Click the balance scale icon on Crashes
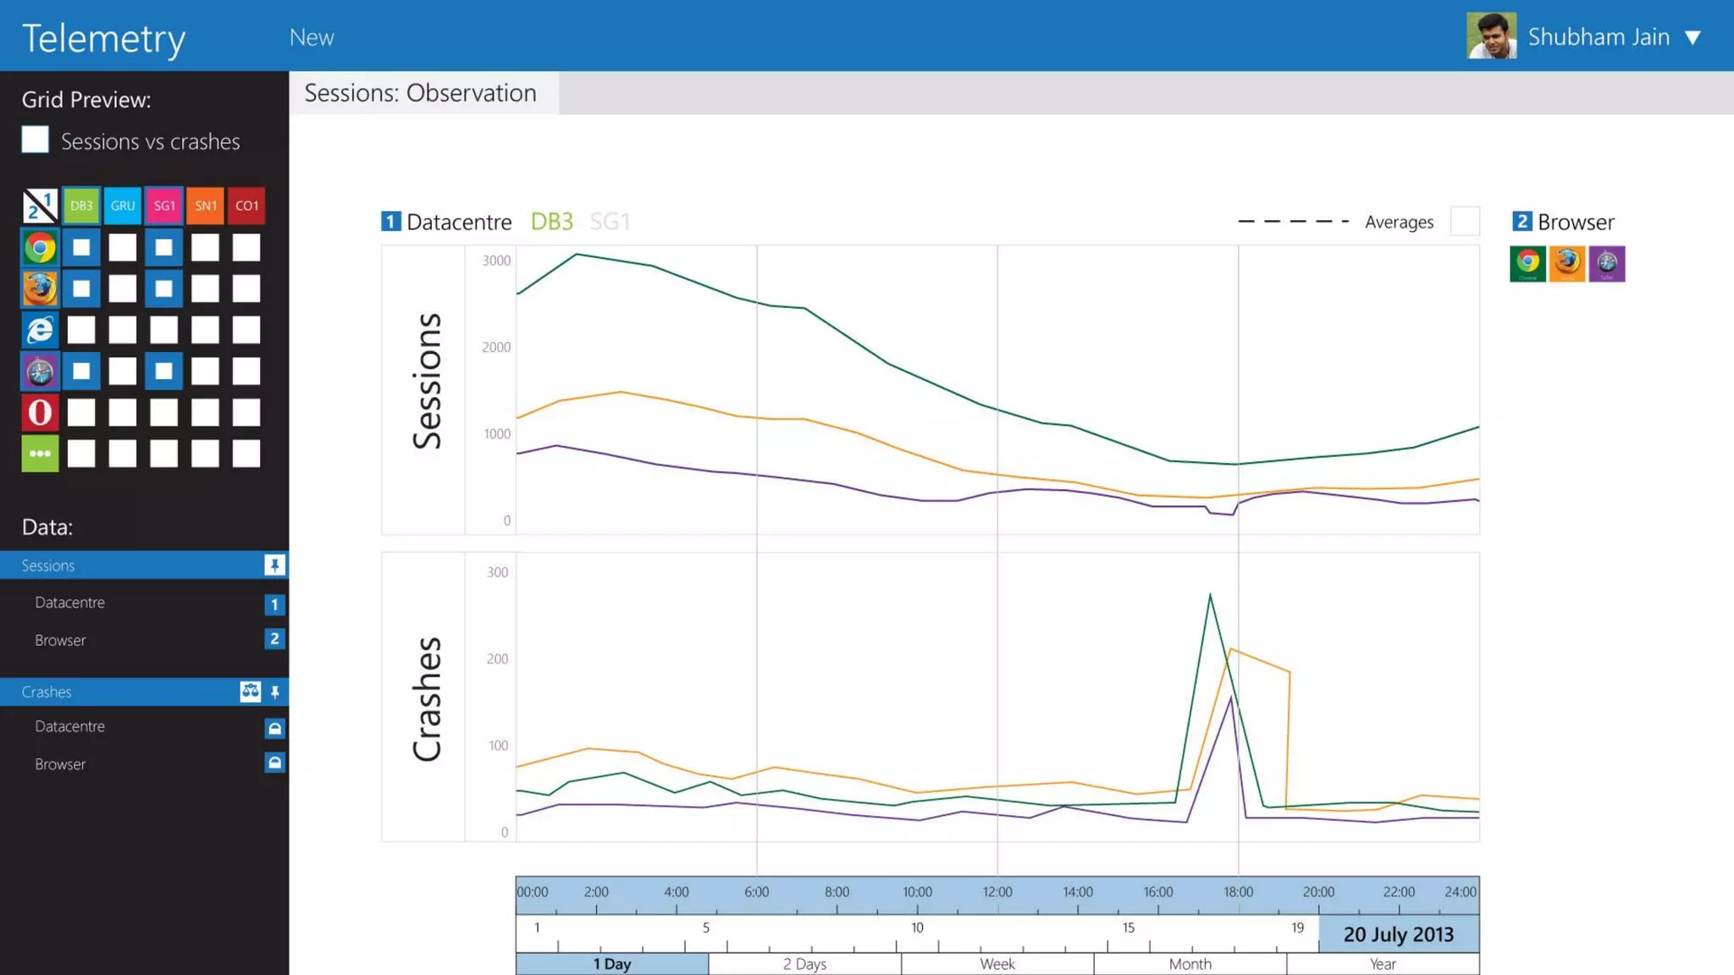This screenshot has height=975, width=1734. tap(250, 692)
